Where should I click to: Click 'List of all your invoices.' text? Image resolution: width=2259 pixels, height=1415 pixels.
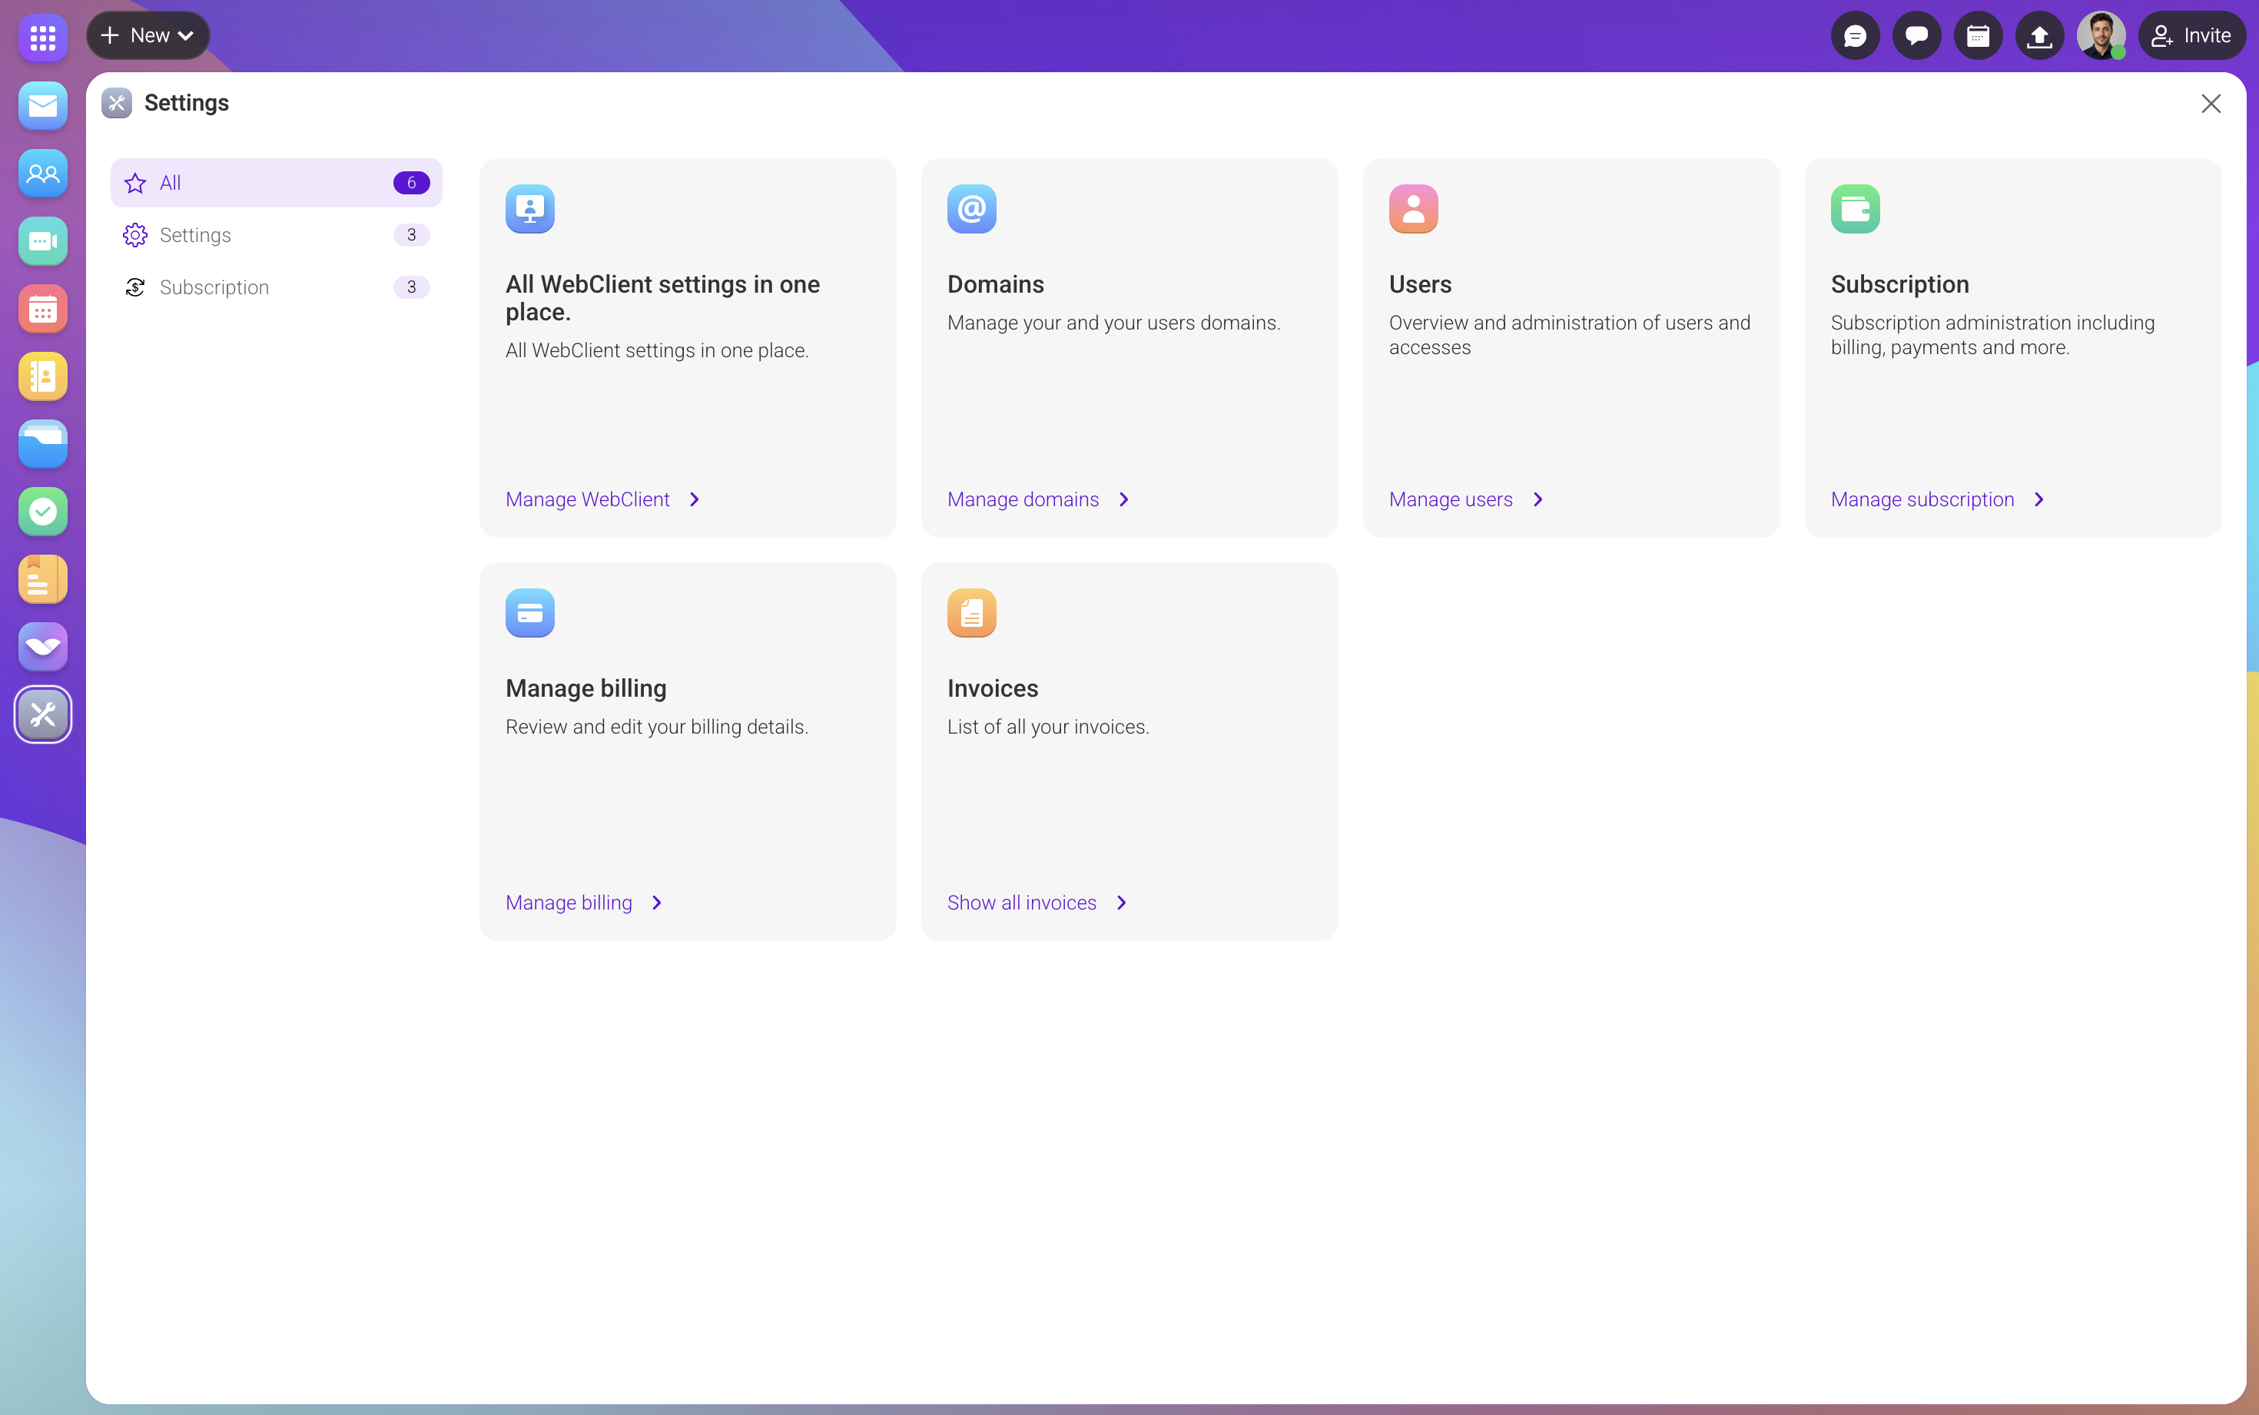tap(1048, 727)
